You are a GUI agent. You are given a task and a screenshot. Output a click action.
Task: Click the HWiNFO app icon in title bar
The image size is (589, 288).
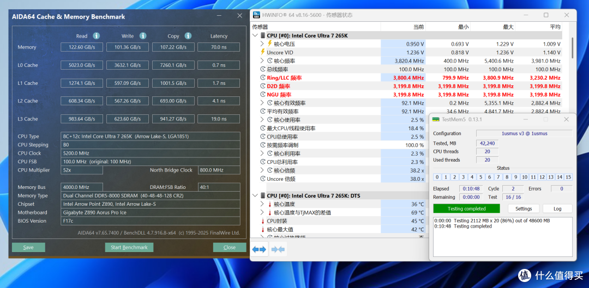(257, 15)
